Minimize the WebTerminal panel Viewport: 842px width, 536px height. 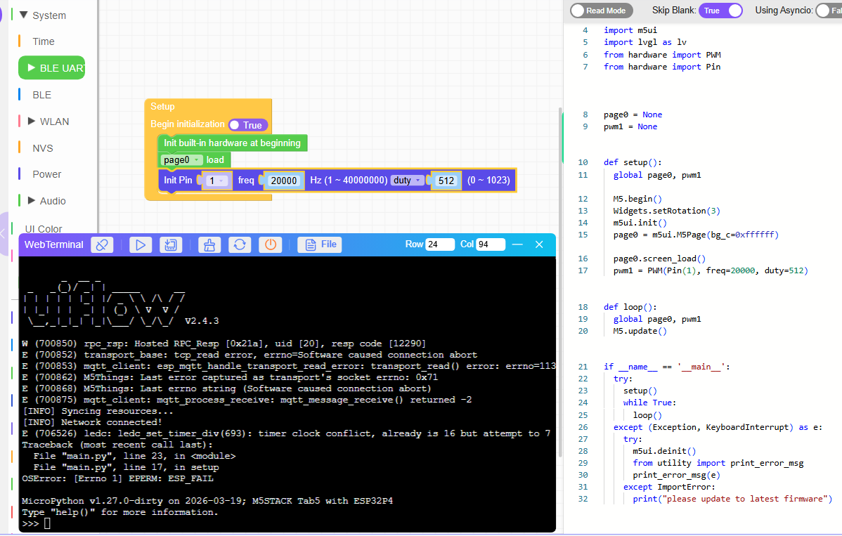(517, 244)
